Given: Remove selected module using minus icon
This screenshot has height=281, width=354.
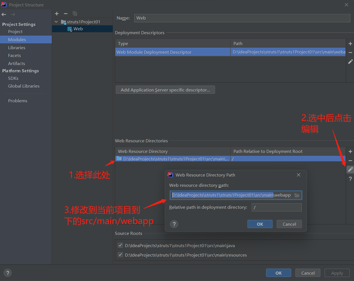Looking at the screenshot, I should (x=66, y=13).
